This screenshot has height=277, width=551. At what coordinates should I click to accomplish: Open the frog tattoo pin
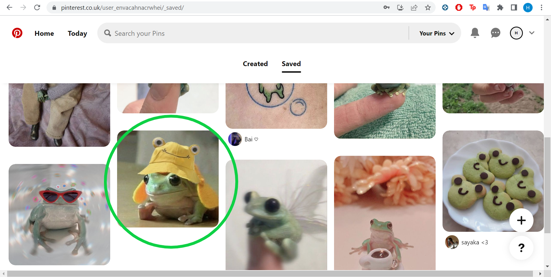pos(276,106)
